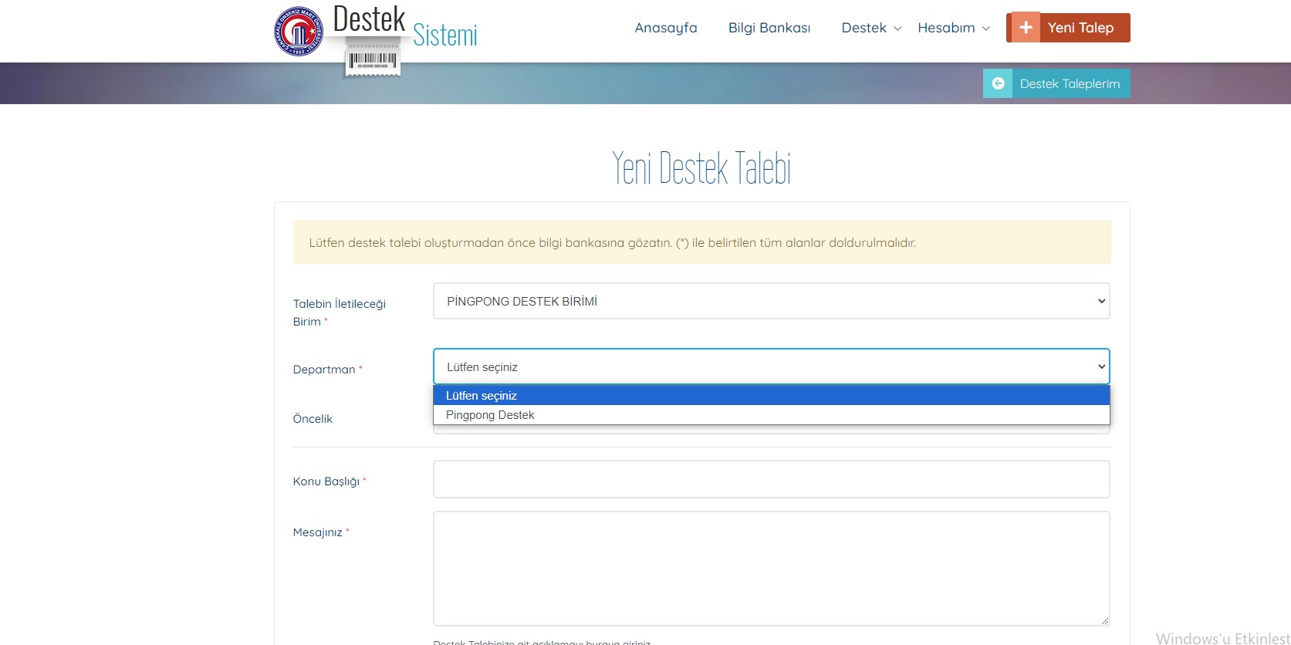Click the barcode ticket graphic under Destek

[x=373, y=60]
